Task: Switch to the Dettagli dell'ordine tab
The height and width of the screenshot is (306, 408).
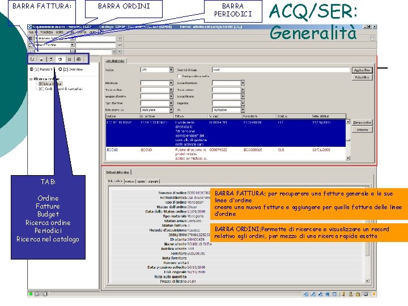Action: pos(118,172)
